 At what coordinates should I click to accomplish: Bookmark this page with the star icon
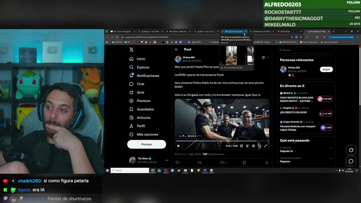click(301, 37)
